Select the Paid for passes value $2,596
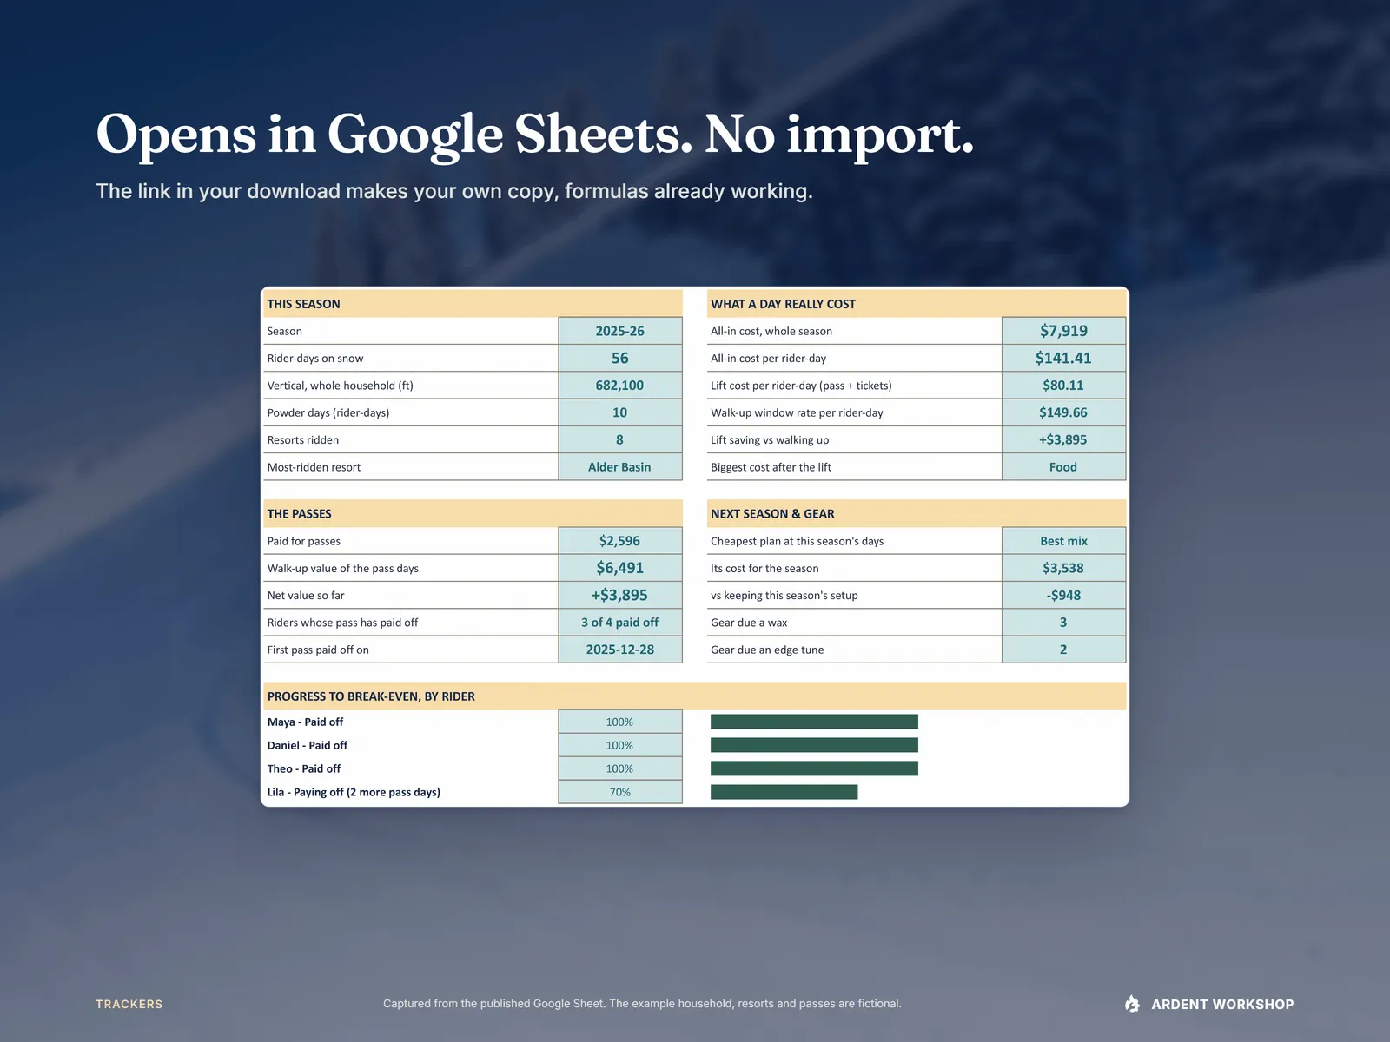The height and width of the screenshot is (1042, 1390). [620, 541]
